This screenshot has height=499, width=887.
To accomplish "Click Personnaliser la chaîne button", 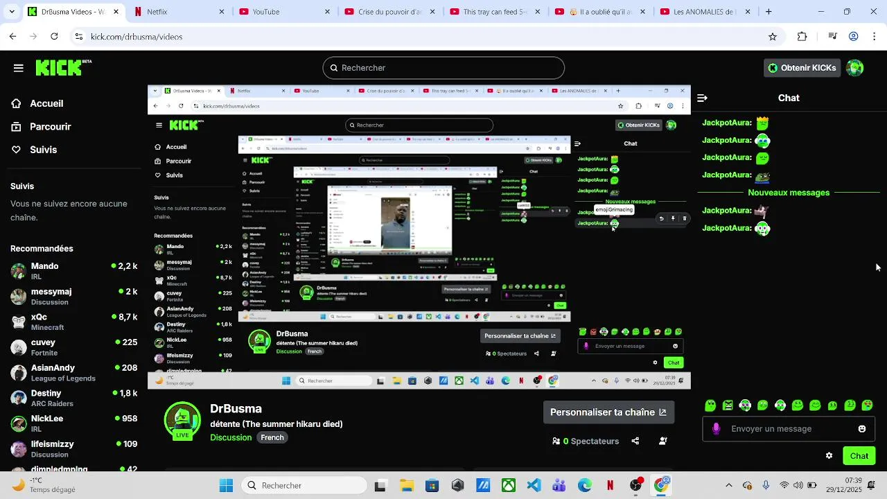I will (608, 412).
